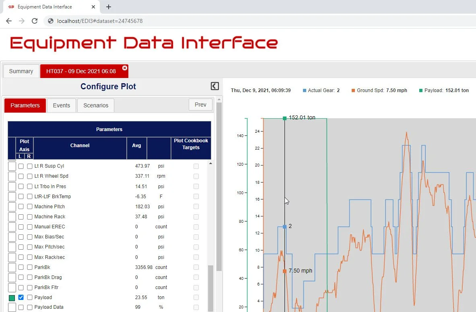Close the HT037 dataset tab
Screen dimensions: 476x312
[124, 68]
